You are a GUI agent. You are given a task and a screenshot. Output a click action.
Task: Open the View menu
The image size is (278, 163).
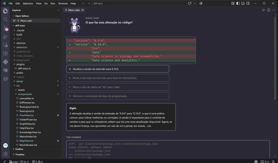click(x=39, y=3)
